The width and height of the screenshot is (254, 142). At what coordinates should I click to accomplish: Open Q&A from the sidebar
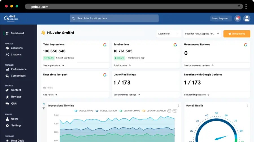pos(14,104)
